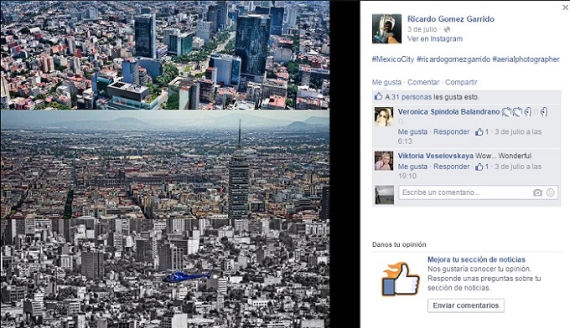Screen dimensions: 570x328
Task: Open Ricardo Gomez Garrido's profile picture
Action: 386,28
